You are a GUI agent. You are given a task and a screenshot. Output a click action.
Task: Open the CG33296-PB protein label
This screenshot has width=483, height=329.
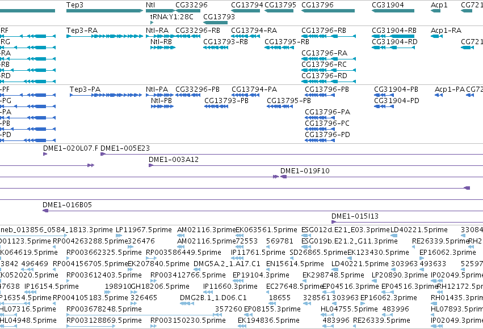point(198,89)
